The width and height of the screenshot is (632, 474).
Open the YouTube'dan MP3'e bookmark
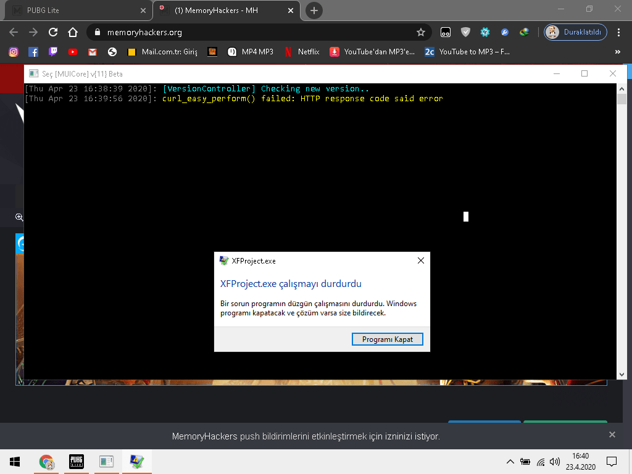point(372,52)
